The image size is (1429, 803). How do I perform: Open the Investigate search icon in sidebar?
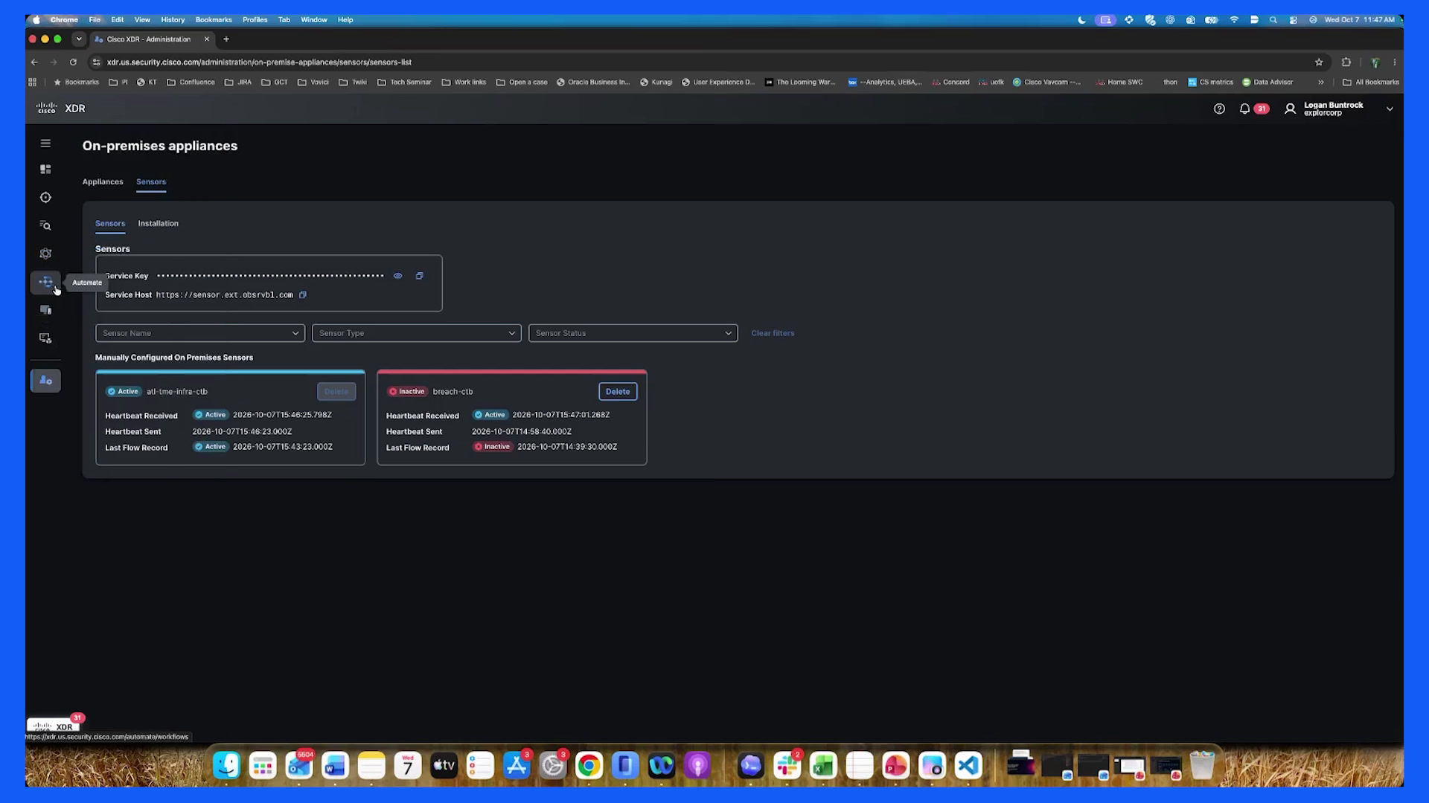click(x=45, y=226)
